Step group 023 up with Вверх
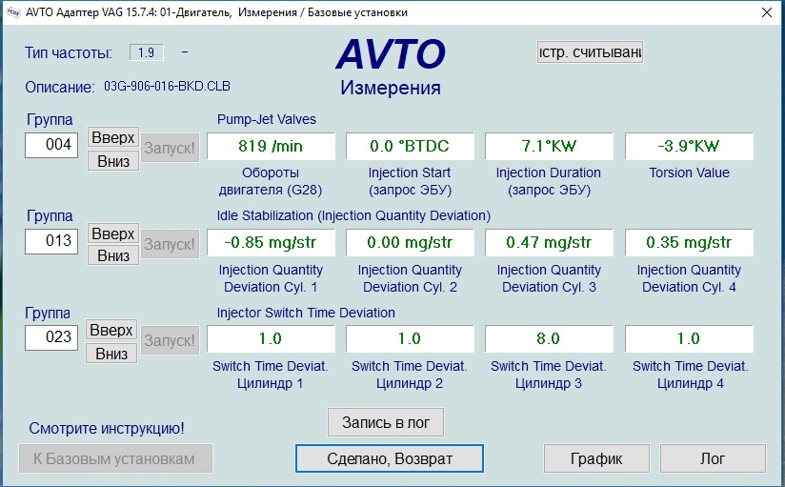This screenshot has width=785, height=487. 111,330
